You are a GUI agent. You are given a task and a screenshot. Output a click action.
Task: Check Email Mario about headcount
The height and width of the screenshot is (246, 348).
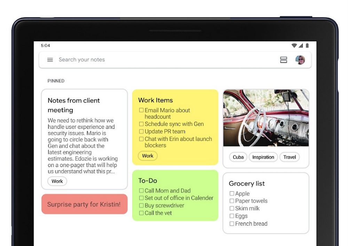(x=141, y=110)
